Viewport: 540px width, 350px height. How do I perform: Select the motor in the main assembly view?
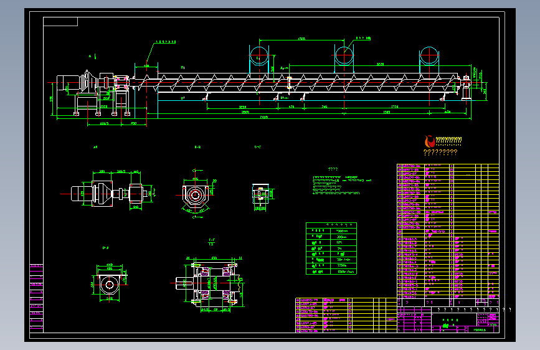coord(68,83)
